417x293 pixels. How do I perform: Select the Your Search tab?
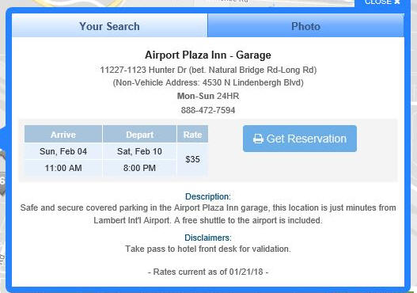[x=109, y=26]
